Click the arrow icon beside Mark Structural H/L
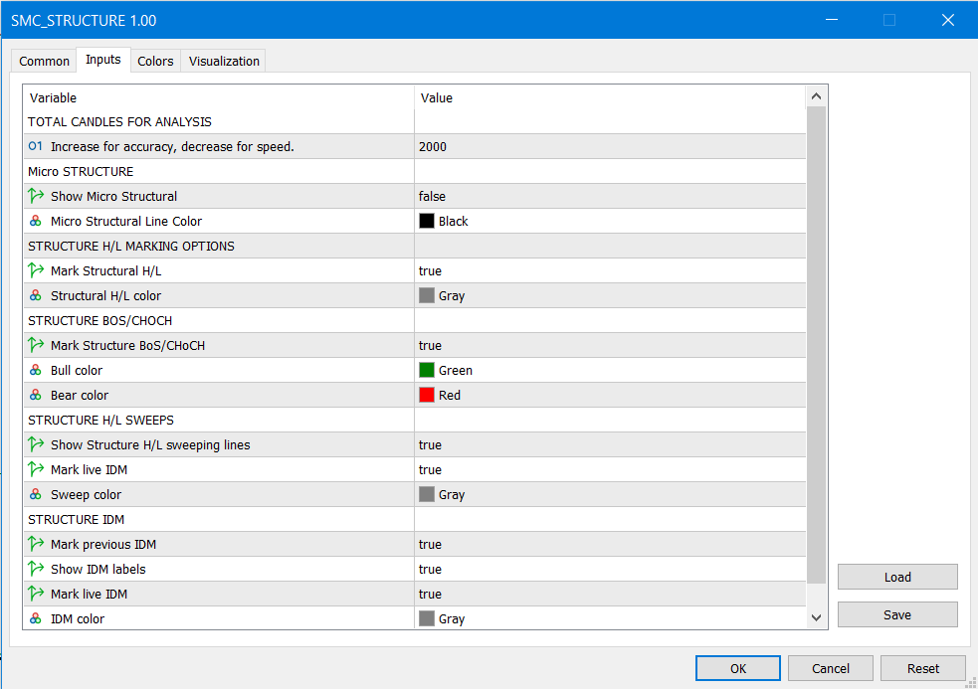The width and height of the screenshot is (978, 689). [x=36, y=270]
